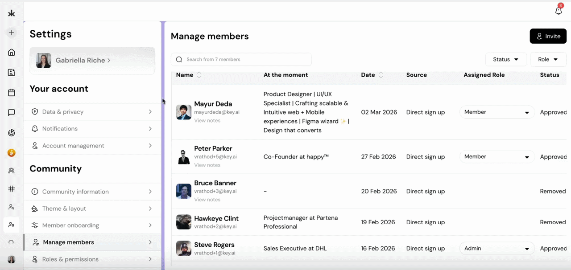Select the calendar icon in the sidebar
571x270 pixels.
tap(11, 92)
